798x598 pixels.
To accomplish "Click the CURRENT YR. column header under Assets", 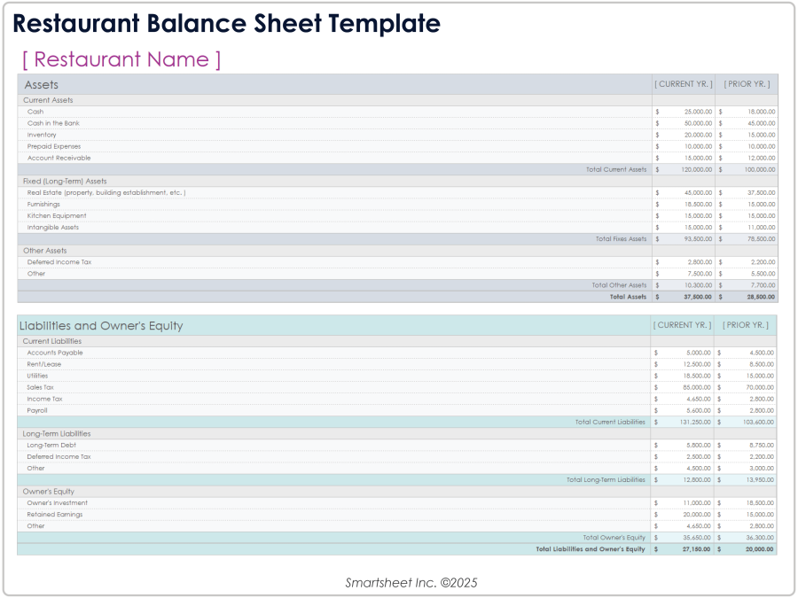I will point(683,83).
